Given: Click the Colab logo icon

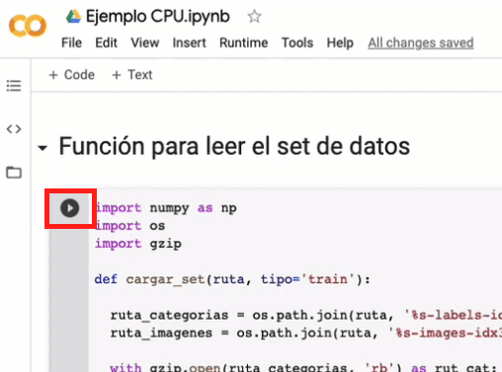Looking at the screenshot, I should (x=28, y=26).
